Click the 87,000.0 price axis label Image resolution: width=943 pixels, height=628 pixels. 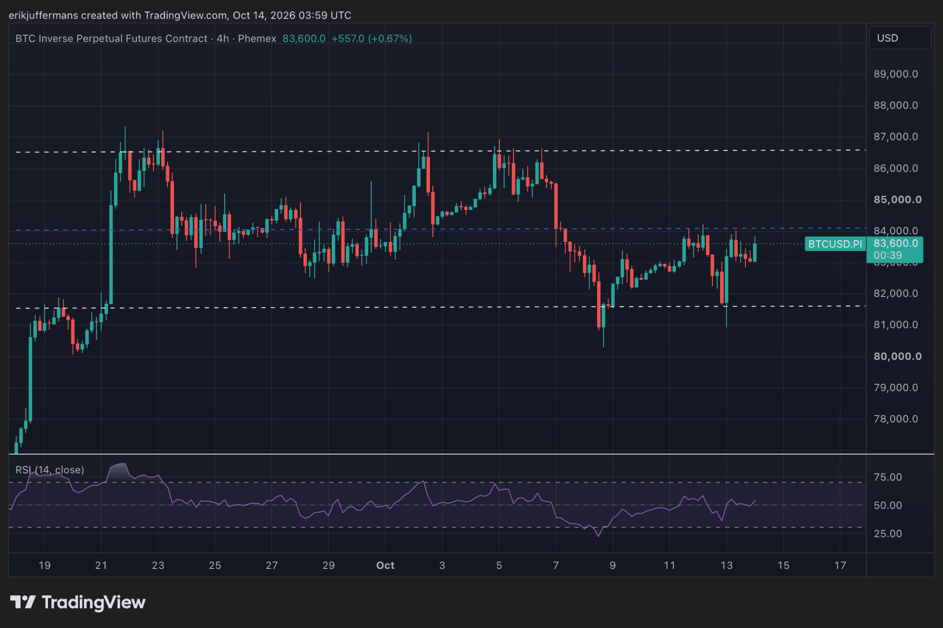tap(896, 137)
